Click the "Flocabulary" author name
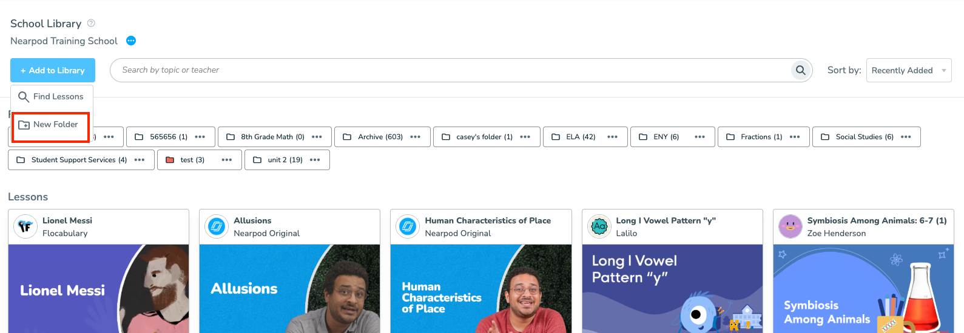This screenshot has width=964, height=333. click(x=65, y=233)
